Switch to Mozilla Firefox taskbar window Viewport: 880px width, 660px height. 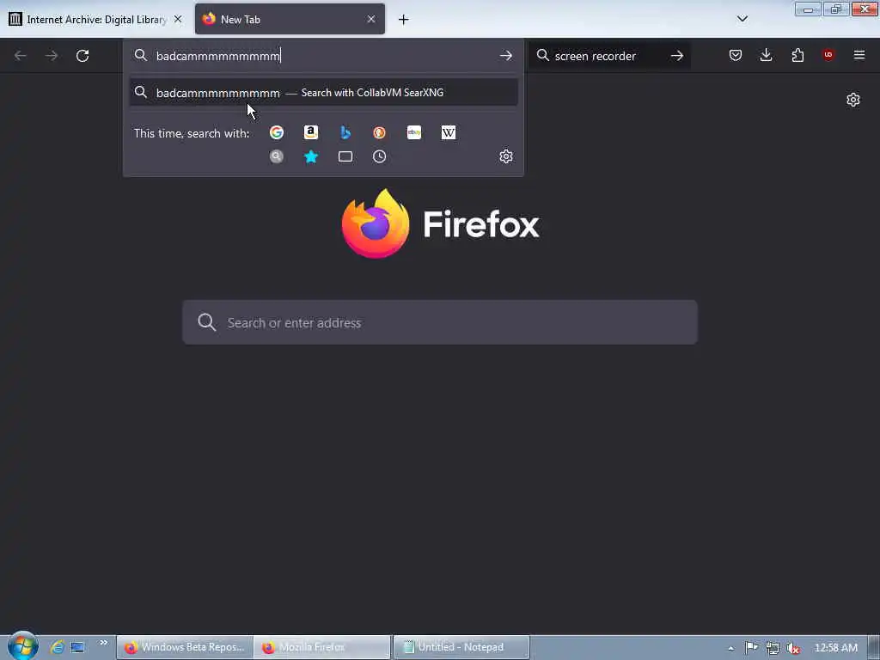point(322,648)
